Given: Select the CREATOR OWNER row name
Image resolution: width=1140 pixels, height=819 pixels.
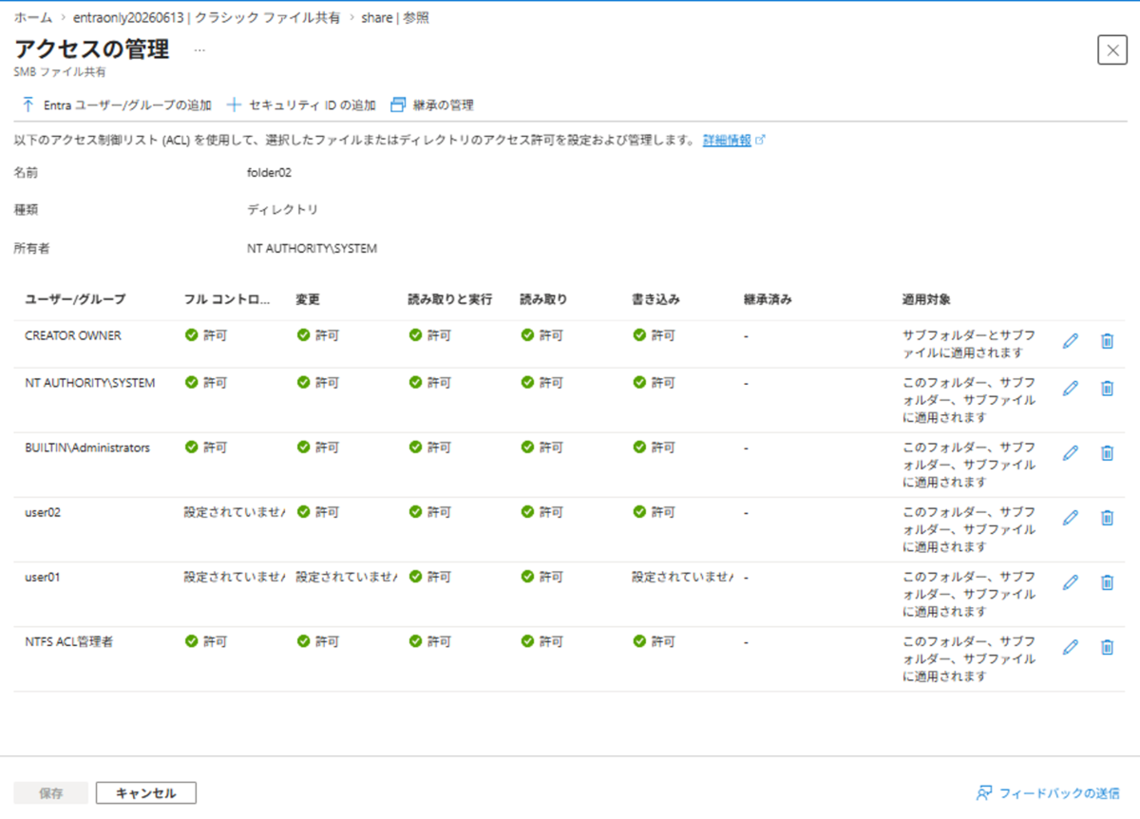Looking at the screenshot, I should tap(73, 335).
